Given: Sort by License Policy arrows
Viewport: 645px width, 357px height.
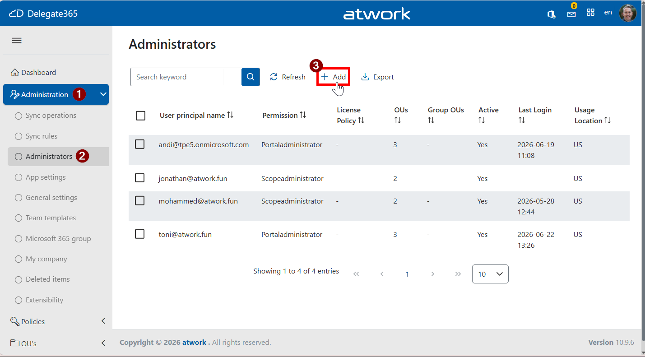Looking at the screenshot, I should [x=361, y=121].
